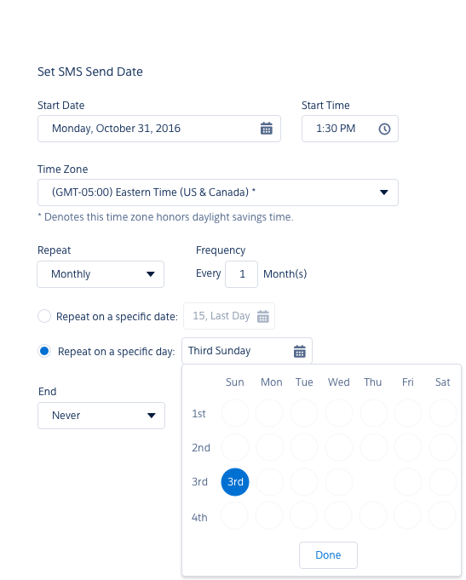The image size is (466, 580).
Task: Click the Start Date text field
Action: (159, 129)
